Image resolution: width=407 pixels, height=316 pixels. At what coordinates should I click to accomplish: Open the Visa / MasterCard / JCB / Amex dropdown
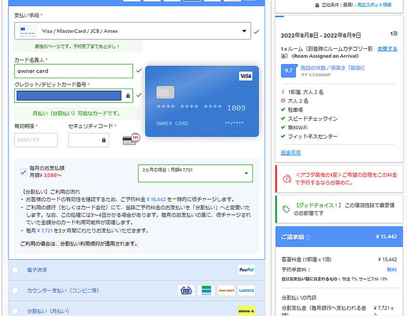click(x=132, y=31)
